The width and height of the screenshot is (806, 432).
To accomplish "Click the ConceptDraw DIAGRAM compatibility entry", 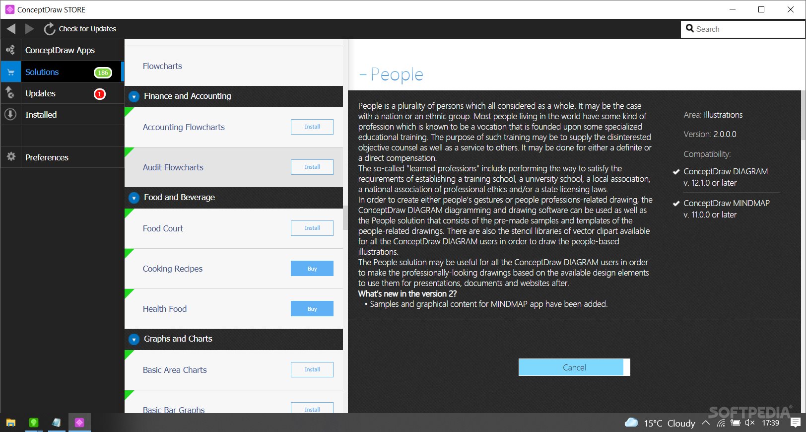I will (x=725, y=177).
